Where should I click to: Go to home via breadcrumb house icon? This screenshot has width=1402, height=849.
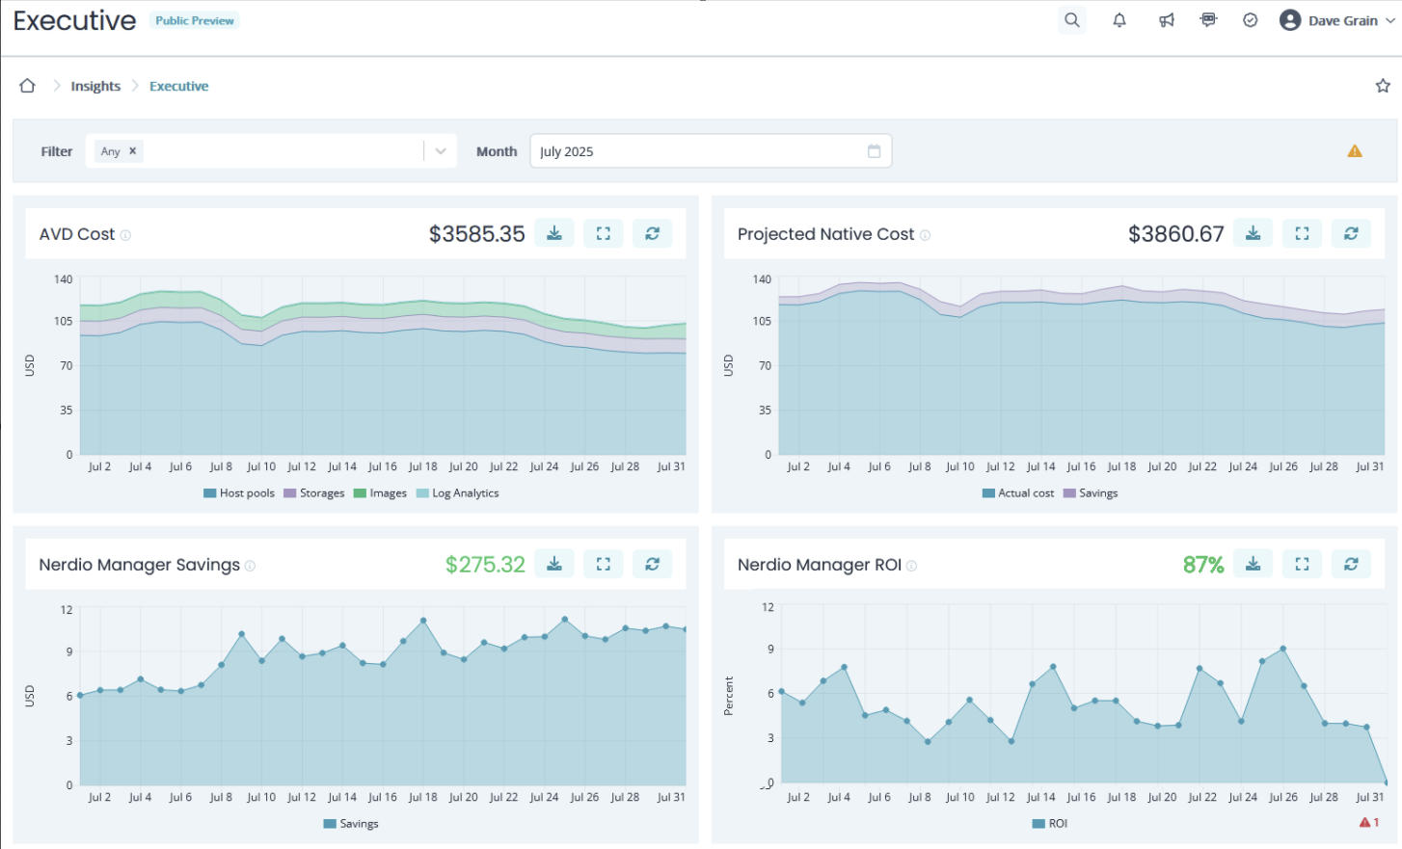[27, 86]
